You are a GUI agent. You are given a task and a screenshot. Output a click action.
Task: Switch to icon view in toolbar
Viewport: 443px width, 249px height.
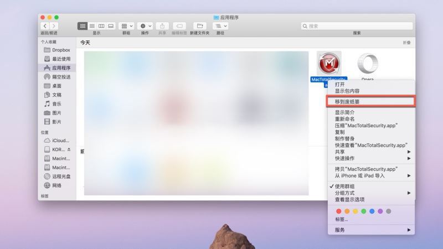pos(83,26)
